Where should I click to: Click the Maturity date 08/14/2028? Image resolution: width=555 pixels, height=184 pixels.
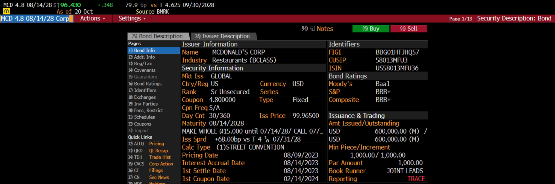(227, 124)
